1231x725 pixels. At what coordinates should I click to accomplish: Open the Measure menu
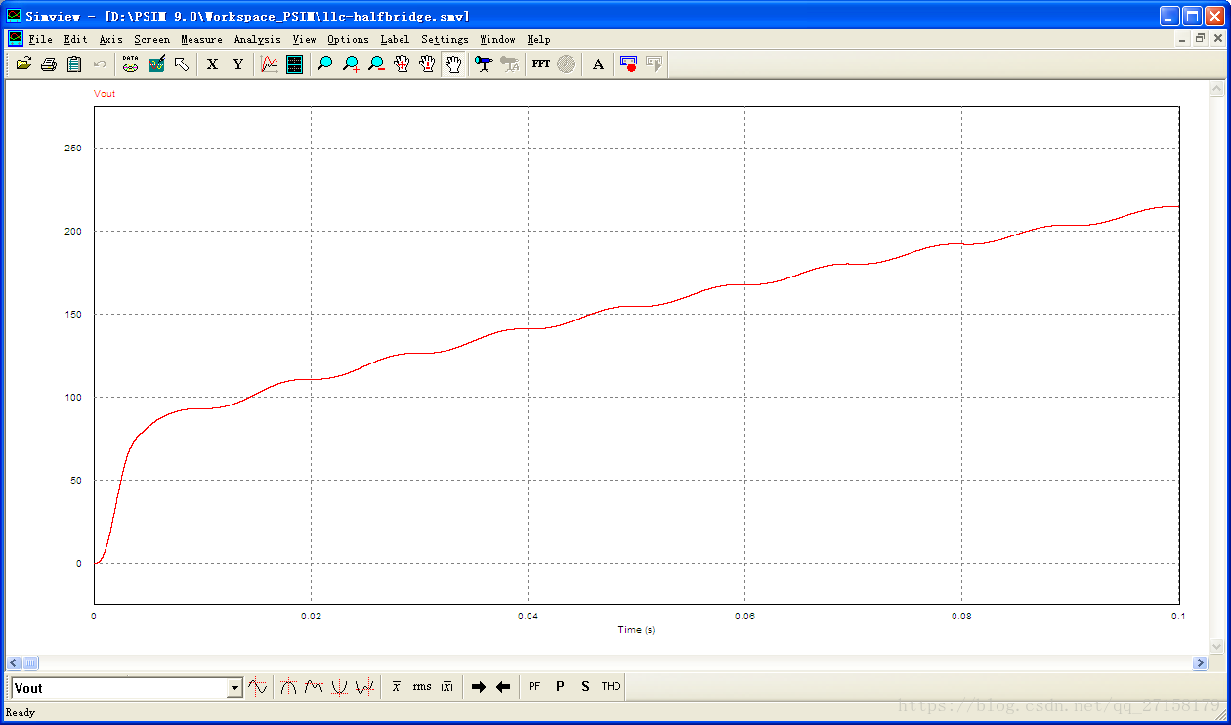(201, 40)
